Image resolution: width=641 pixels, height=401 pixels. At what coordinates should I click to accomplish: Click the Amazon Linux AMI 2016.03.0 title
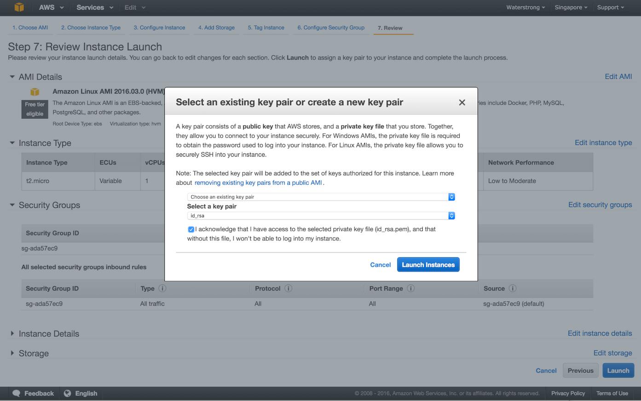109,92
